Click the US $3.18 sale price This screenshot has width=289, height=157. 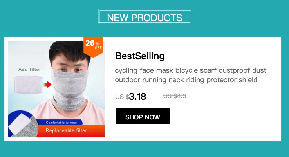click(131, 97)
